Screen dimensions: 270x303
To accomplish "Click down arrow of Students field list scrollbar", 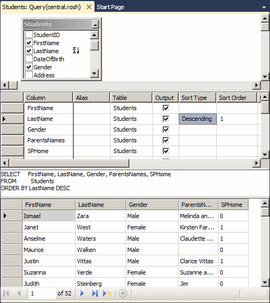I will click(94, 74).
